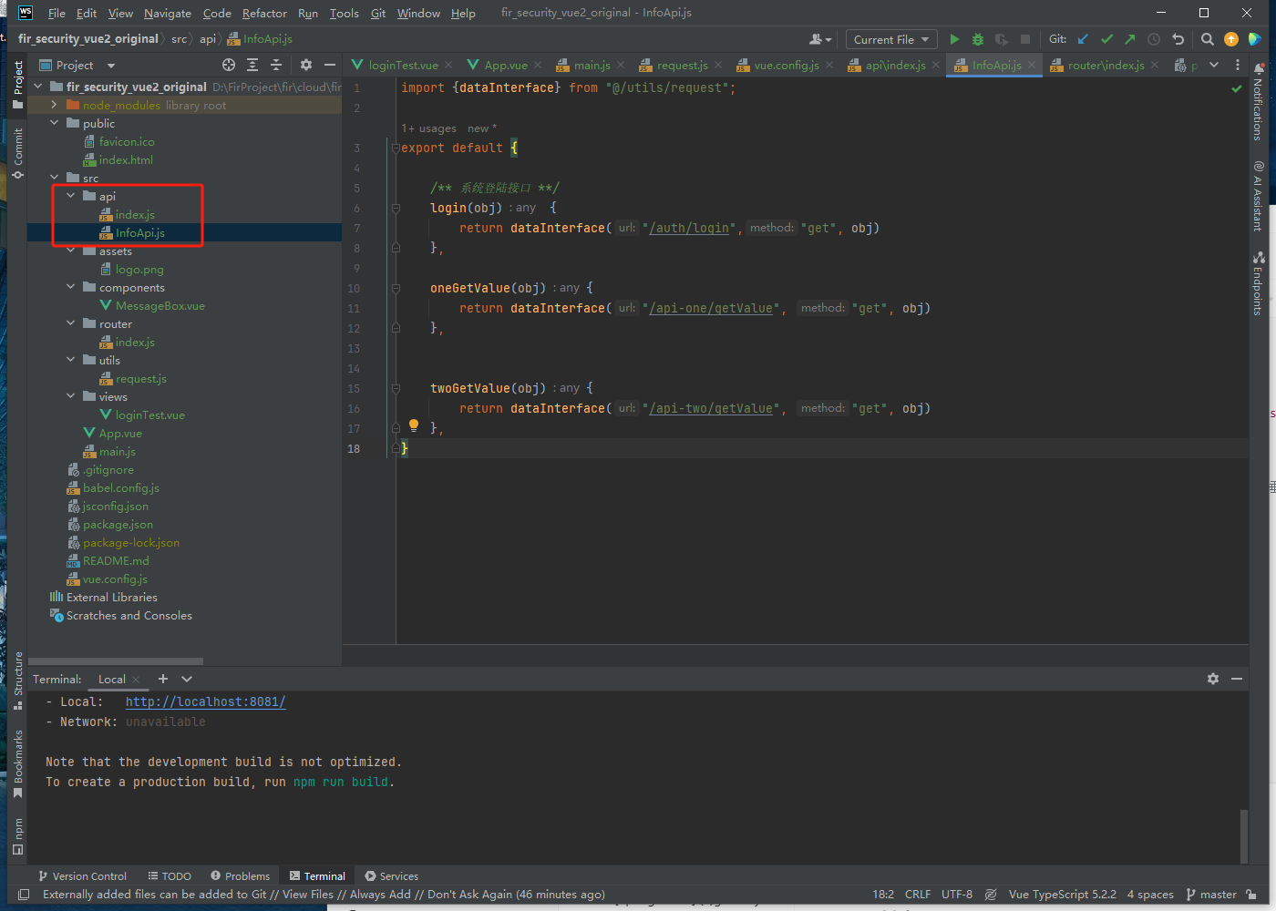Open Version Control tool tab
The image size is (1276, 911).
click(82, 876)
